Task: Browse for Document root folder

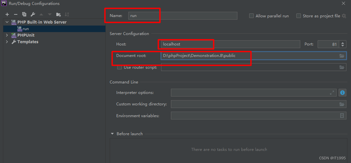Action: coord(342,56)
